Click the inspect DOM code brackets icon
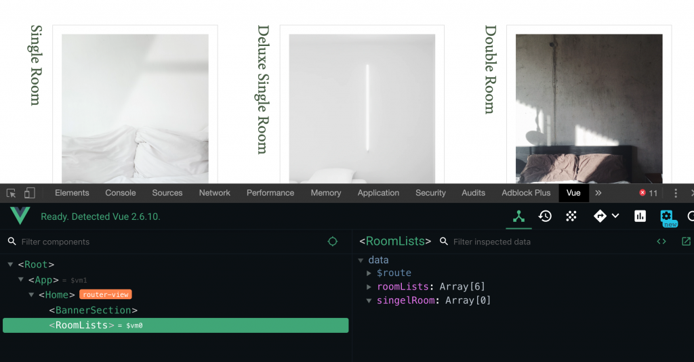Image resolution: width=694 pixels, height=362 pixels. click(x=661, y=242)
